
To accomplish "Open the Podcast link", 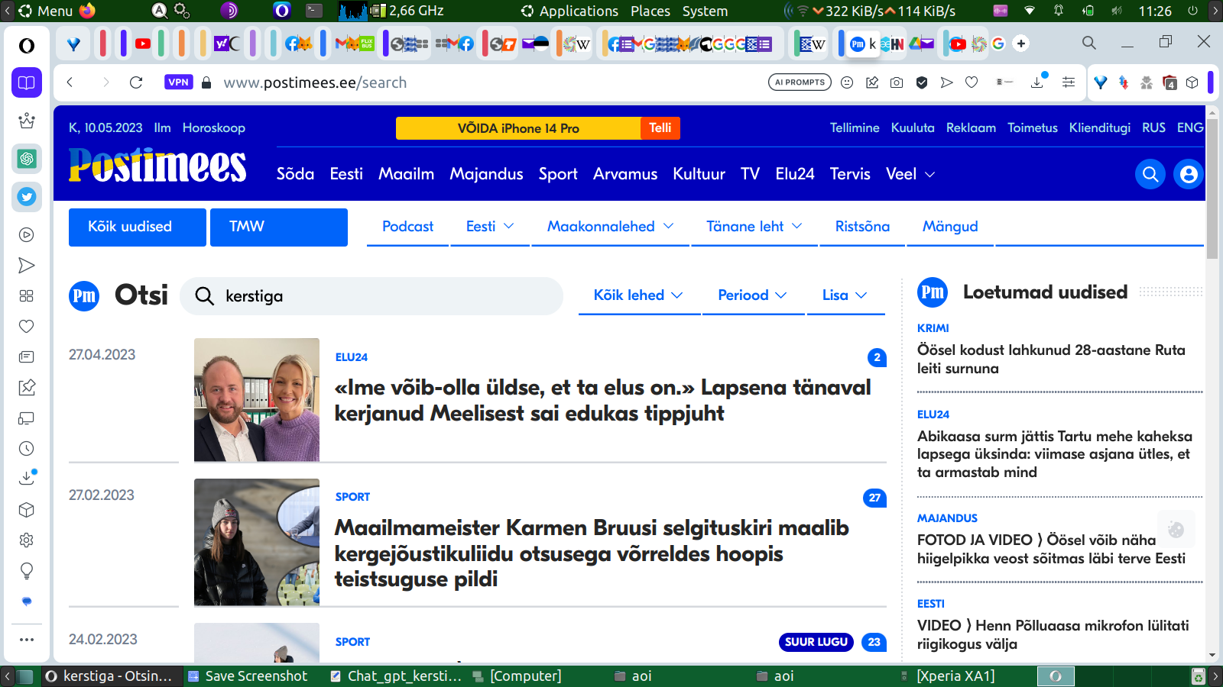I will [407, 227].
